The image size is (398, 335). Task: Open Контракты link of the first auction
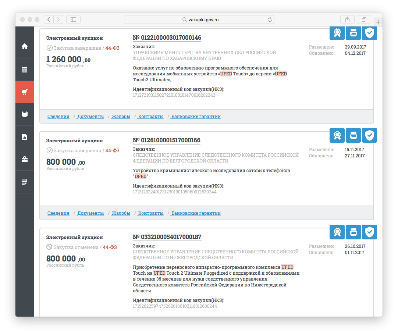pyautogui.click(x=150, y=117)
